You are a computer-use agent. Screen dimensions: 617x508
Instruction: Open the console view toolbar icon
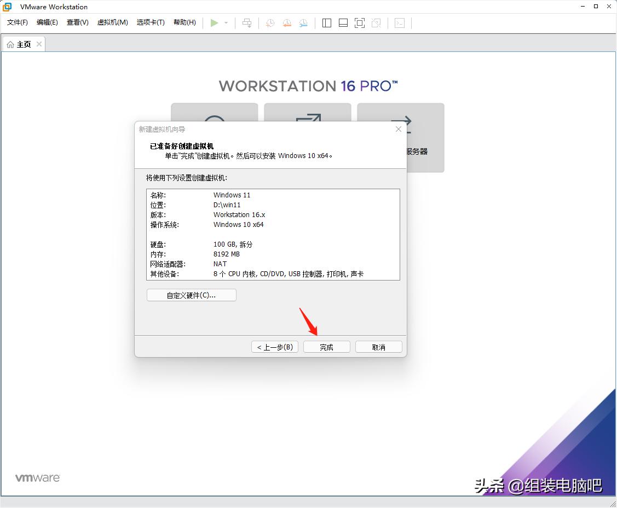(400, 22)
